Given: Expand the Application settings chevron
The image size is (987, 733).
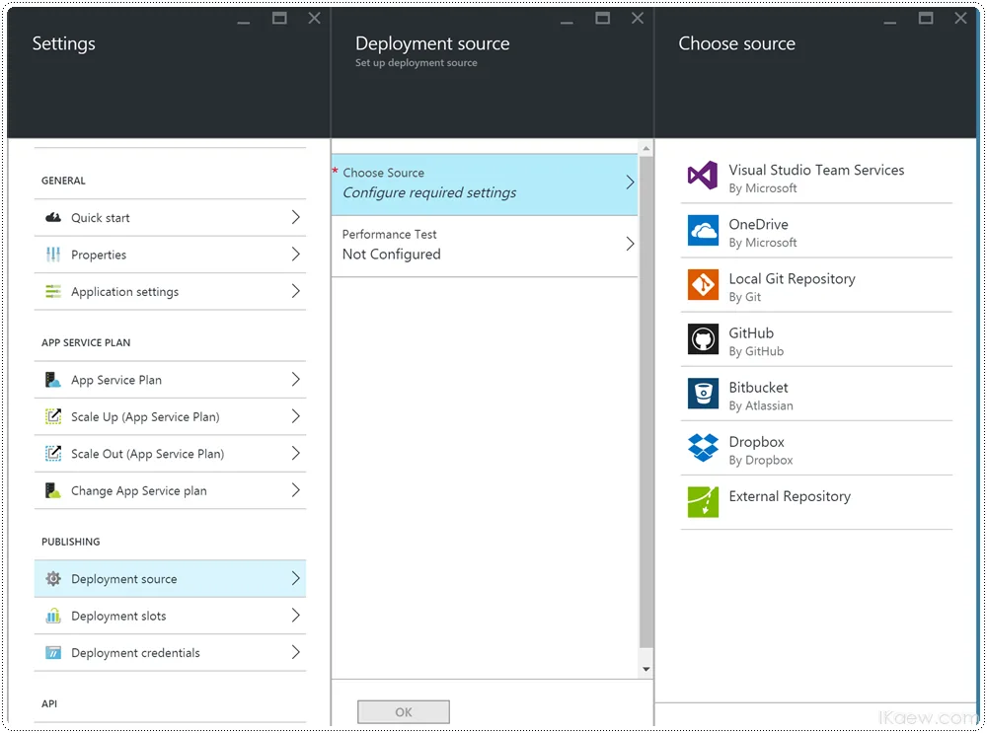Looking at the screenshot, I should (296, 291).
